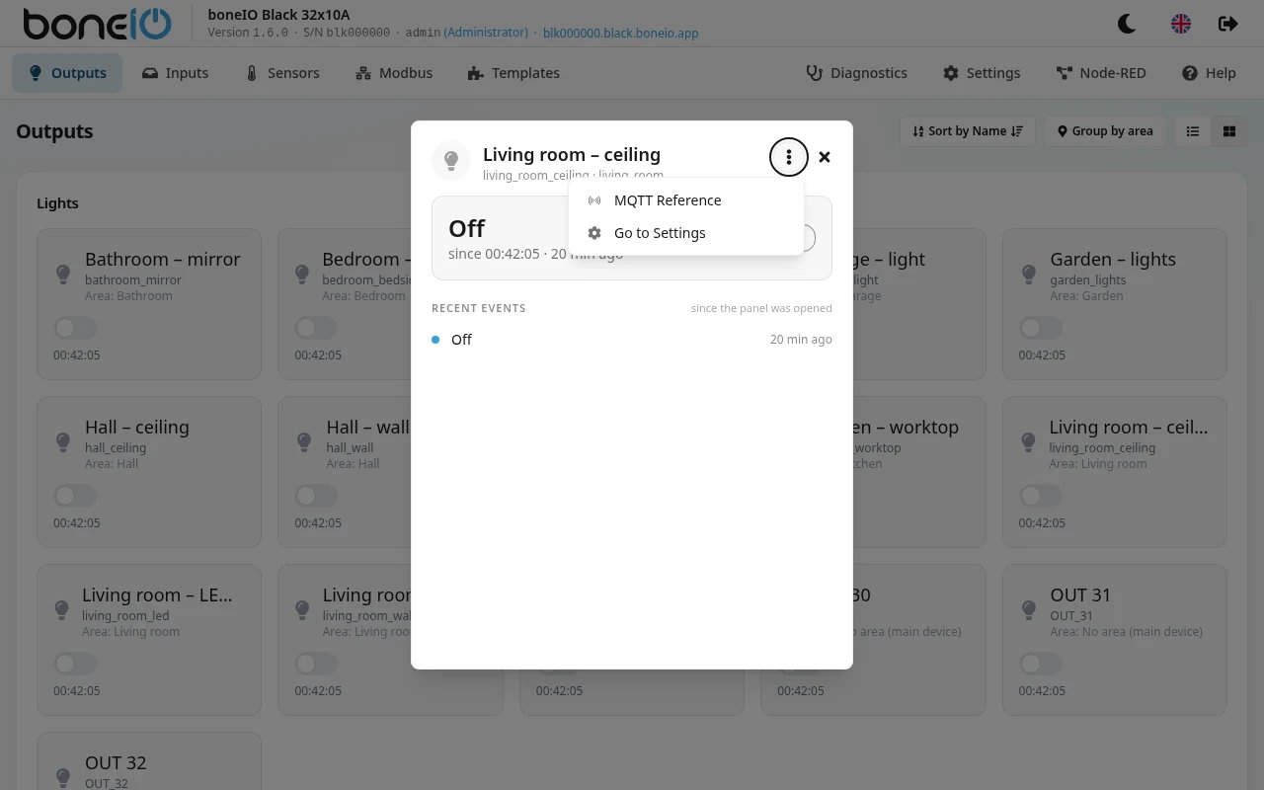
Task: Open the Sensors tab
Action: pyautogui.click(x=282, y=73)
